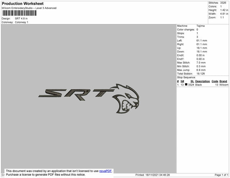230x178 pixels.
Task: Select the 'Colorway 1' value
Action: [21, 22]
